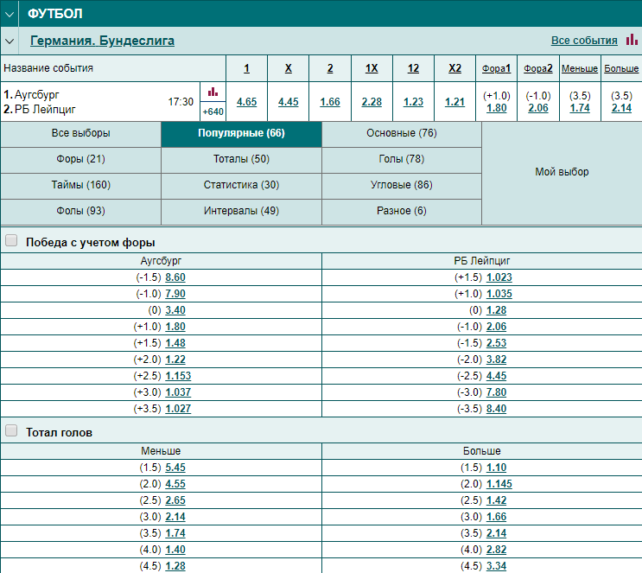Screen dimensions: 642x573
Task: Select the Статистика (30) tab
Action: (241, 185)
